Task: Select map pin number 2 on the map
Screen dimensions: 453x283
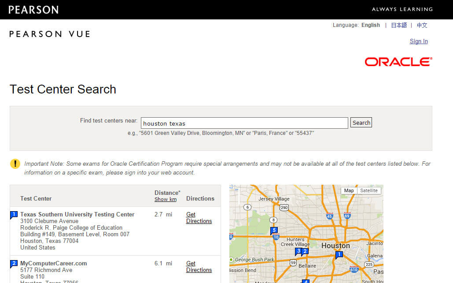Action: coord(305,251)
